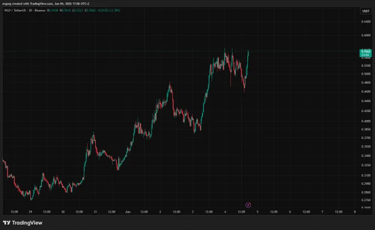
Task: Click the 3 date label on time axis
Action: pos(192,212)
